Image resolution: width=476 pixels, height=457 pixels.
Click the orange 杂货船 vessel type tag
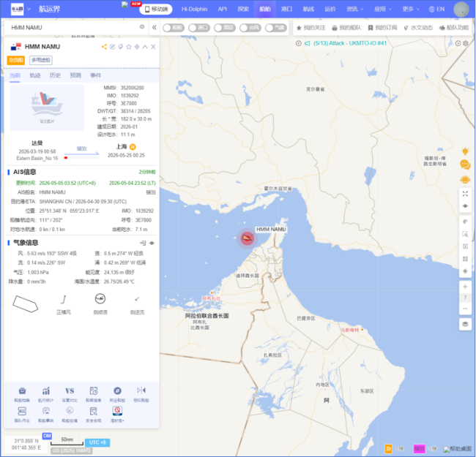point(16,60)
